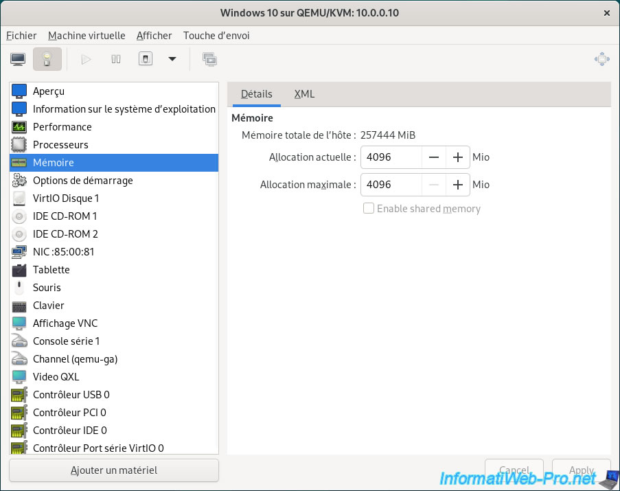Toggle Enable shared memory checkbox
620x491 pixels.
(369, 208)
